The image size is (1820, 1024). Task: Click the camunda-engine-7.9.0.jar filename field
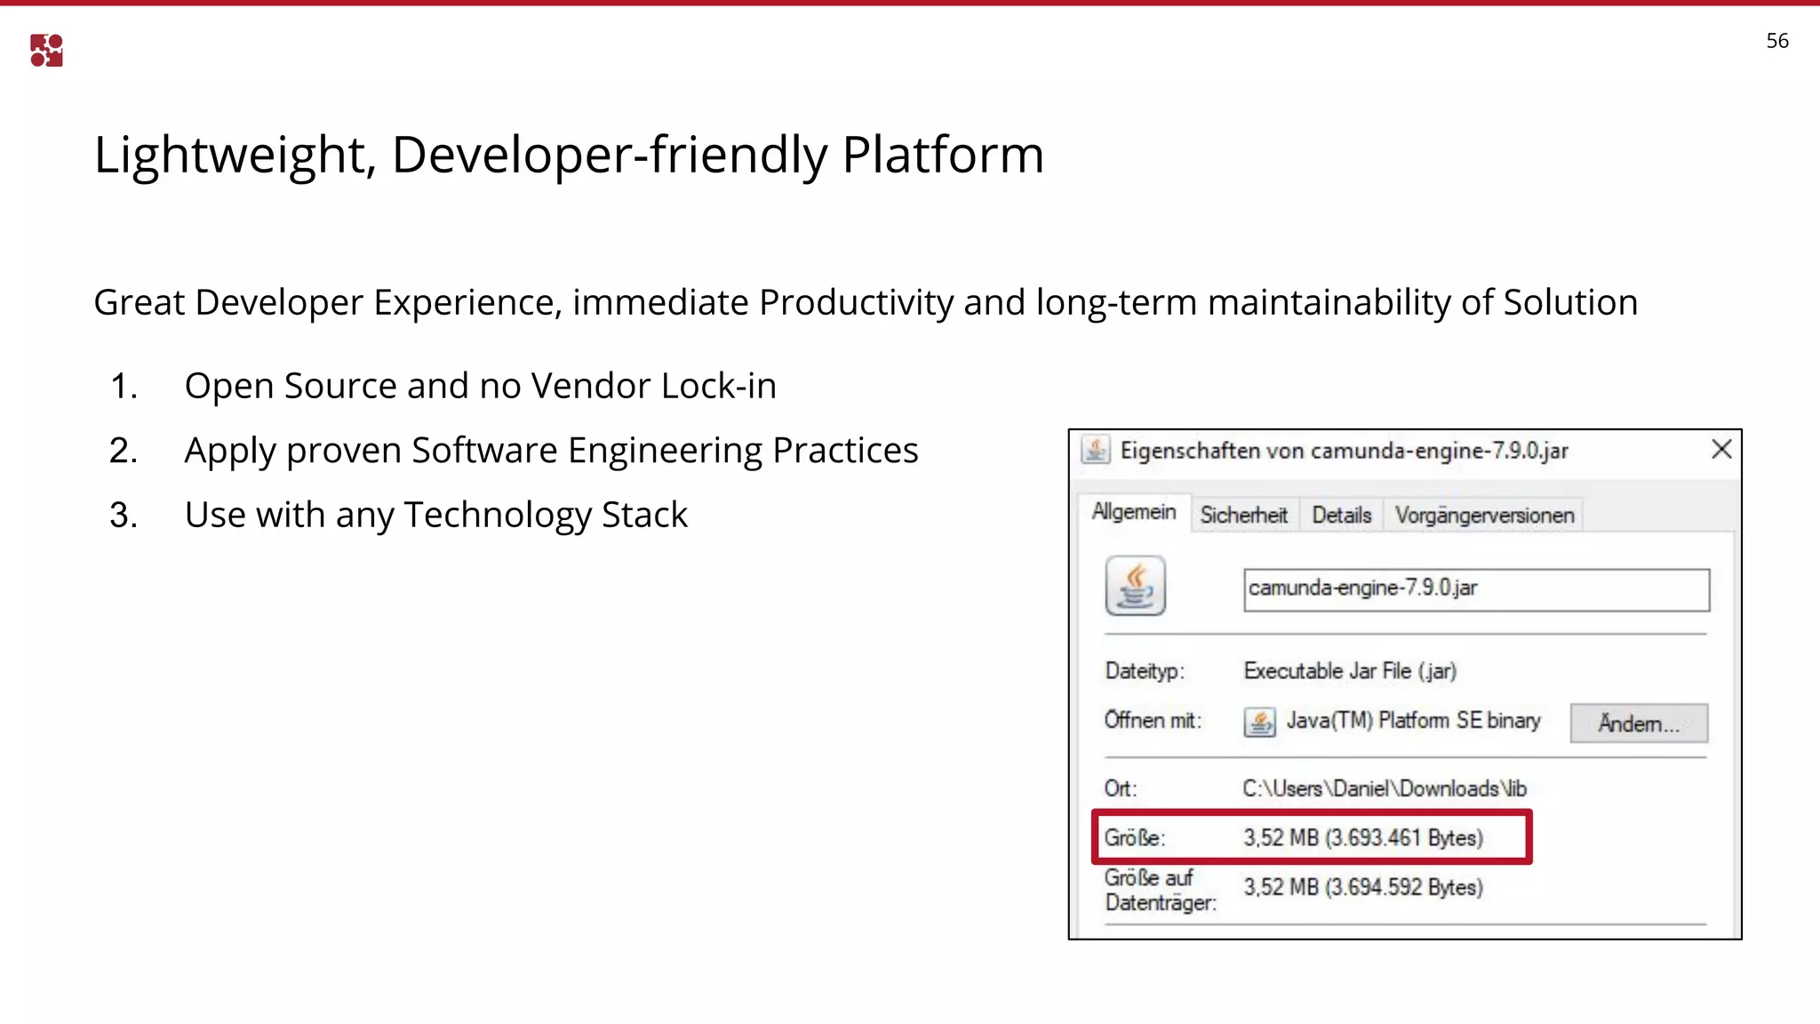coord(1476,589)
